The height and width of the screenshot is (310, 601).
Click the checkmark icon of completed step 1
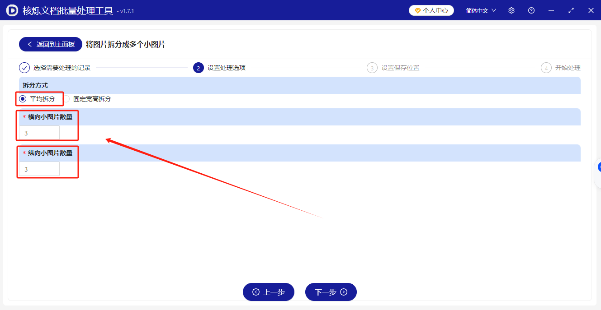tap(24, 67)
